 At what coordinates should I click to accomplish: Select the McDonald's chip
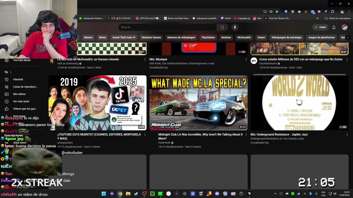[244, 37]
